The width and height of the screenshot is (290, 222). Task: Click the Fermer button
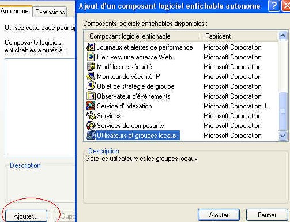point(267,215)
